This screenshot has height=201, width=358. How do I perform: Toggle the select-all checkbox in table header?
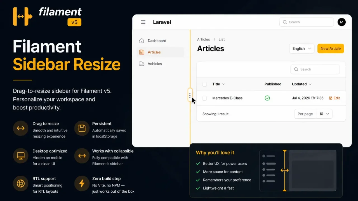(204, 84)
